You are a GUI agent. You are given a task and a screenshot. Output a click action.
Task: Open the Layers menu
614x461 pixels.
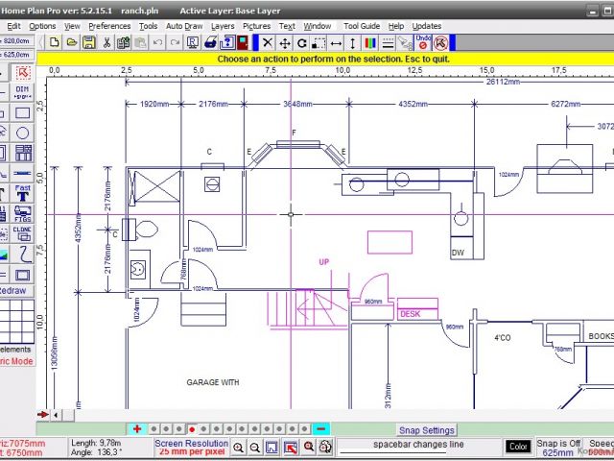pos(222,26)
